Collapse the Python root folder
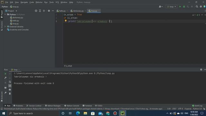 click(5, 15)
